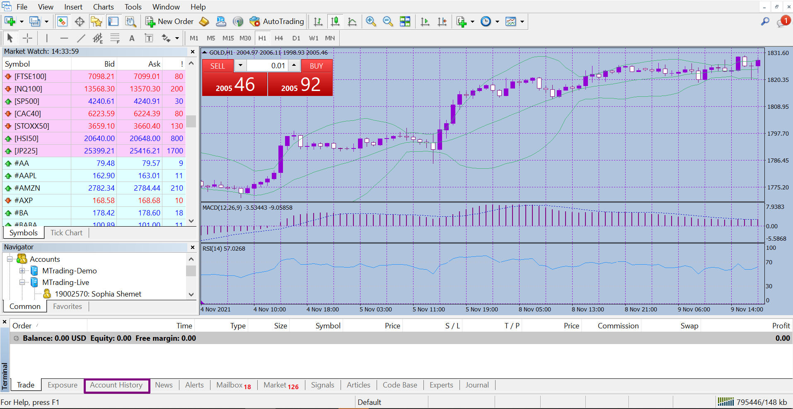
Task: Click the Market Watch vertical scrollbar thumb
Action: pos(191,121)
